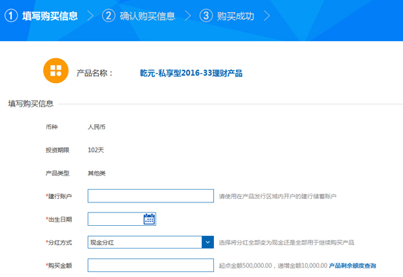Click the arrow chevron after 确认购买信息

[188, 16]
